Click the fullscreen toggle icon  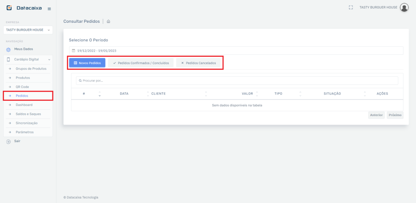pyautogui.click(x=351, y=7)
